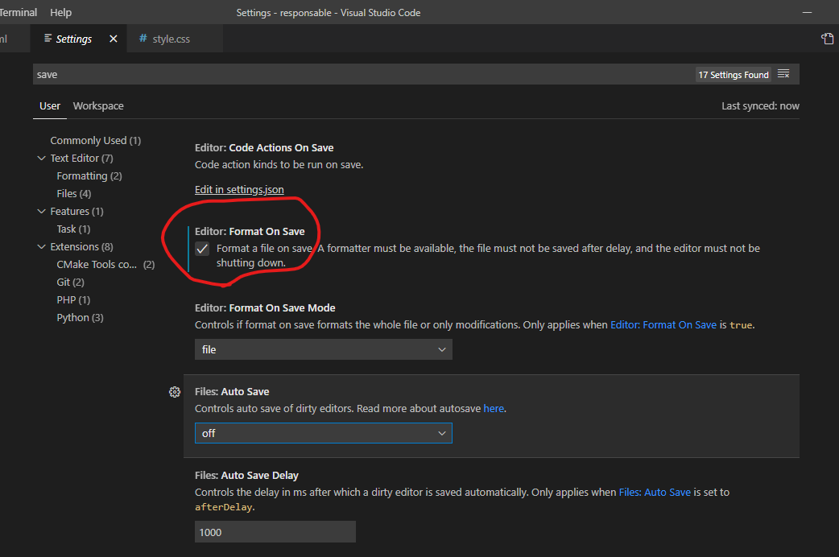This screenshot has width=839, height=557.
Task: Uncheck the Format On Save checkbox
Action: pos(202,249)
